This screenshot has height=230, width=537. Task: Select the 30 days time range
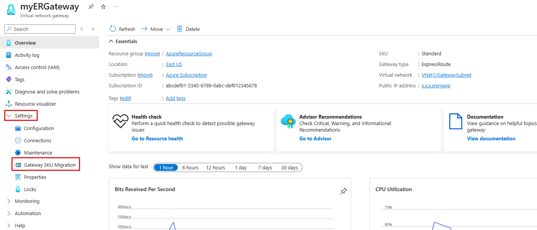click(x=289, y=167)
